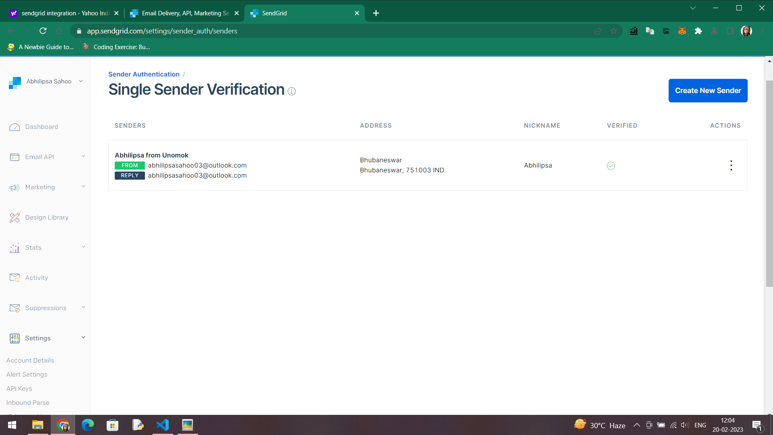The image size is (773, 435).
Task: Click the Bhubaneswar, 751003 IND address text
Action: 402,170
